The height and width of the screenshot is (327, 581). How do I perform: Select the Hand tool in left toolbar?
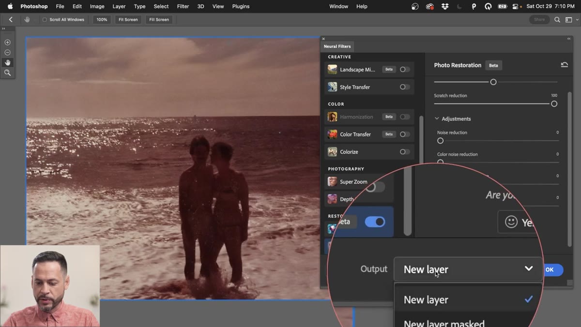coord(7,62)
